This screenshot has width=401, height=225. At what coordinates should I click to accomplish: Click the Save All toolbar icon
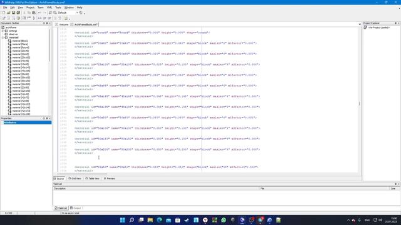point(18,12)
